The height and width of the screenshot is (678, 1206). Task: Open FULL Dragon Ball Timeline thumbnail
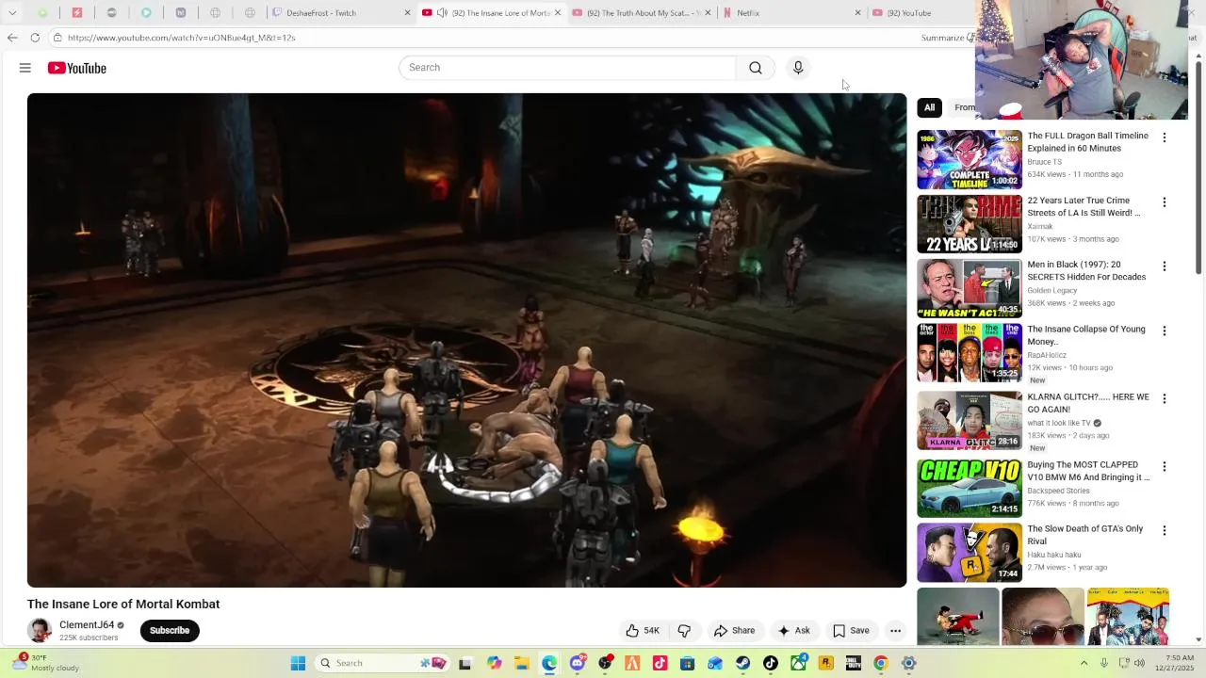970,160
